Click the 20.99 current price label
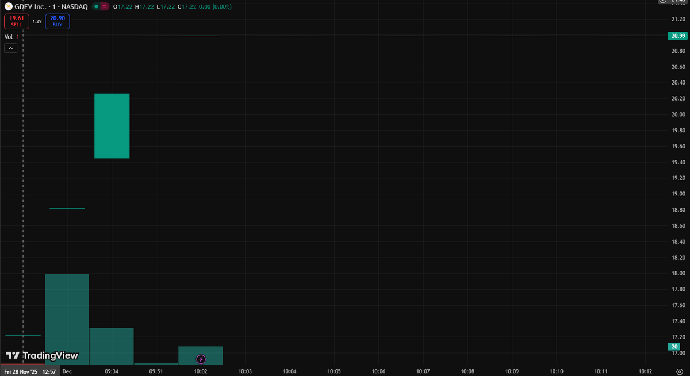This screenshot has height=376, width=690. pos(677,36)
